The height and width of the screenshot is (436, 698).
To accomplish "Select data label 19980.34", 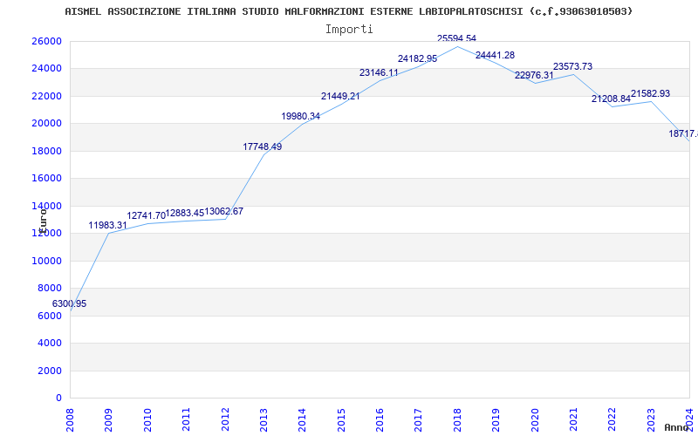I will click(300, 117).
